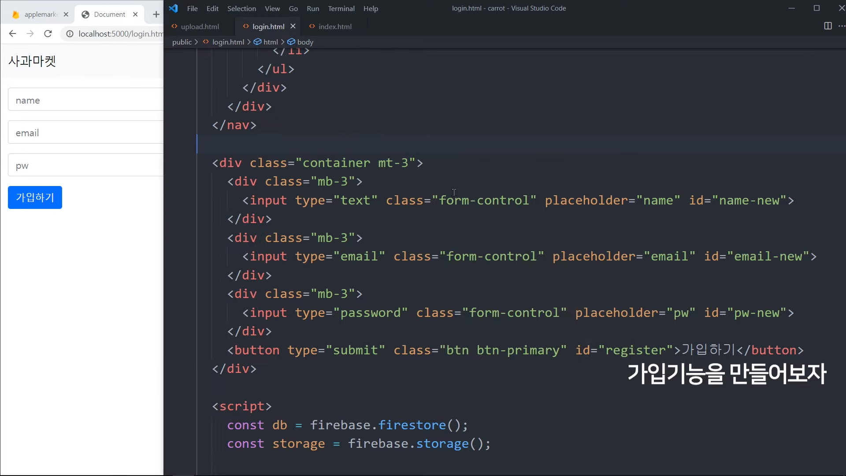The height and width of the screenshot is (476, 846).
Task: Open the Go menu
Action: pos(293,8)
